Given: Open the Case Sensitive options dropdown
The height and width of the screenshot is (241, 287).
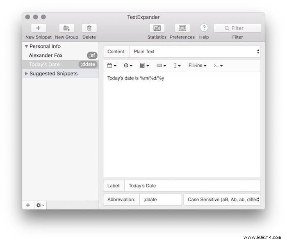Looking at the screenshot, I should 222,200.
